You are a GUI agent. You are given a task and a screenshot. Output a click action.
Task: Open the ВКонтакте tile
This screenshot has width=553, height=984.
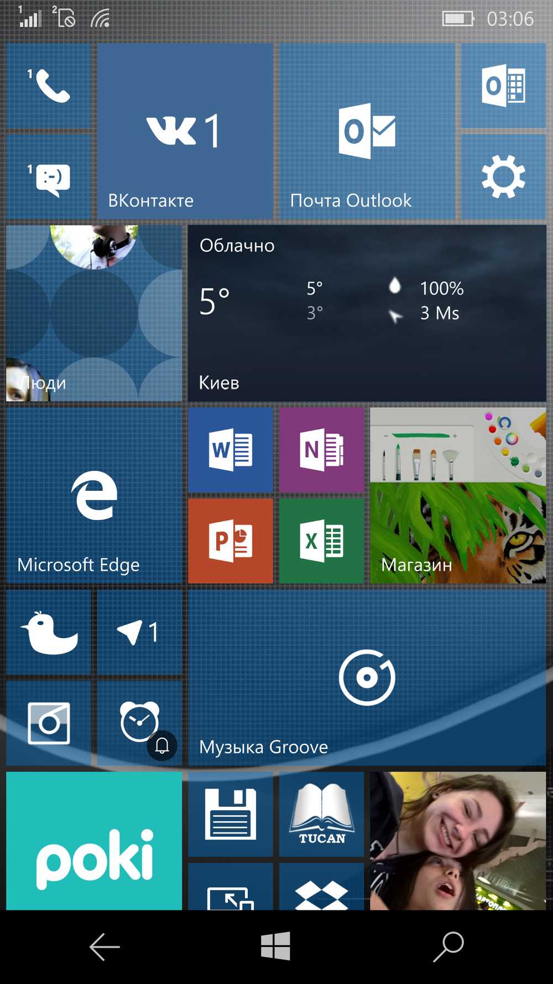185,131
